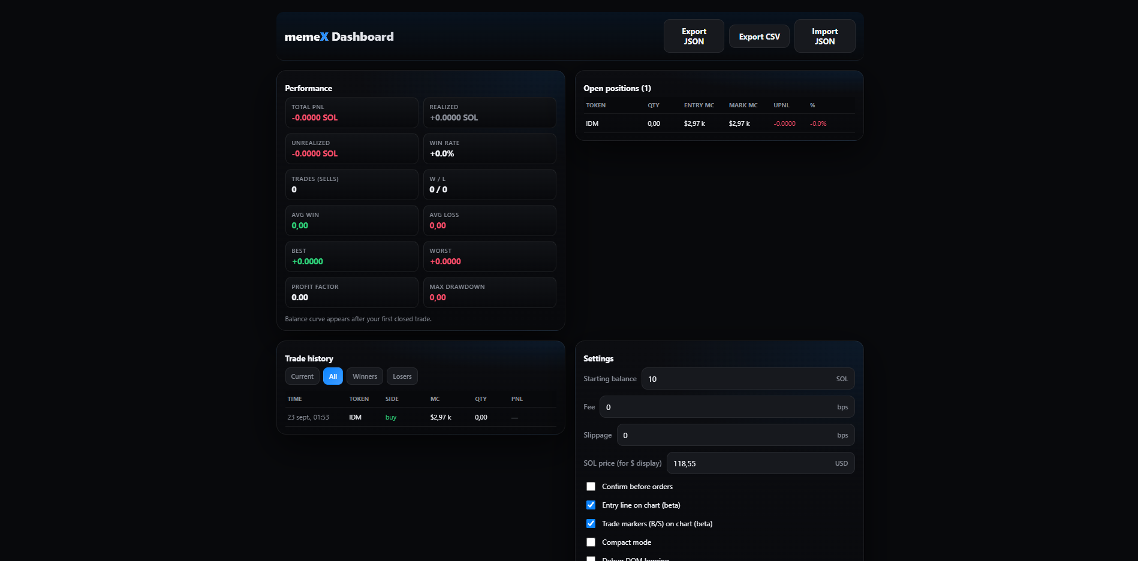1138x561 pixels.
Task: Click the IDM buy trade history row
Action: [x=420, y=417]
